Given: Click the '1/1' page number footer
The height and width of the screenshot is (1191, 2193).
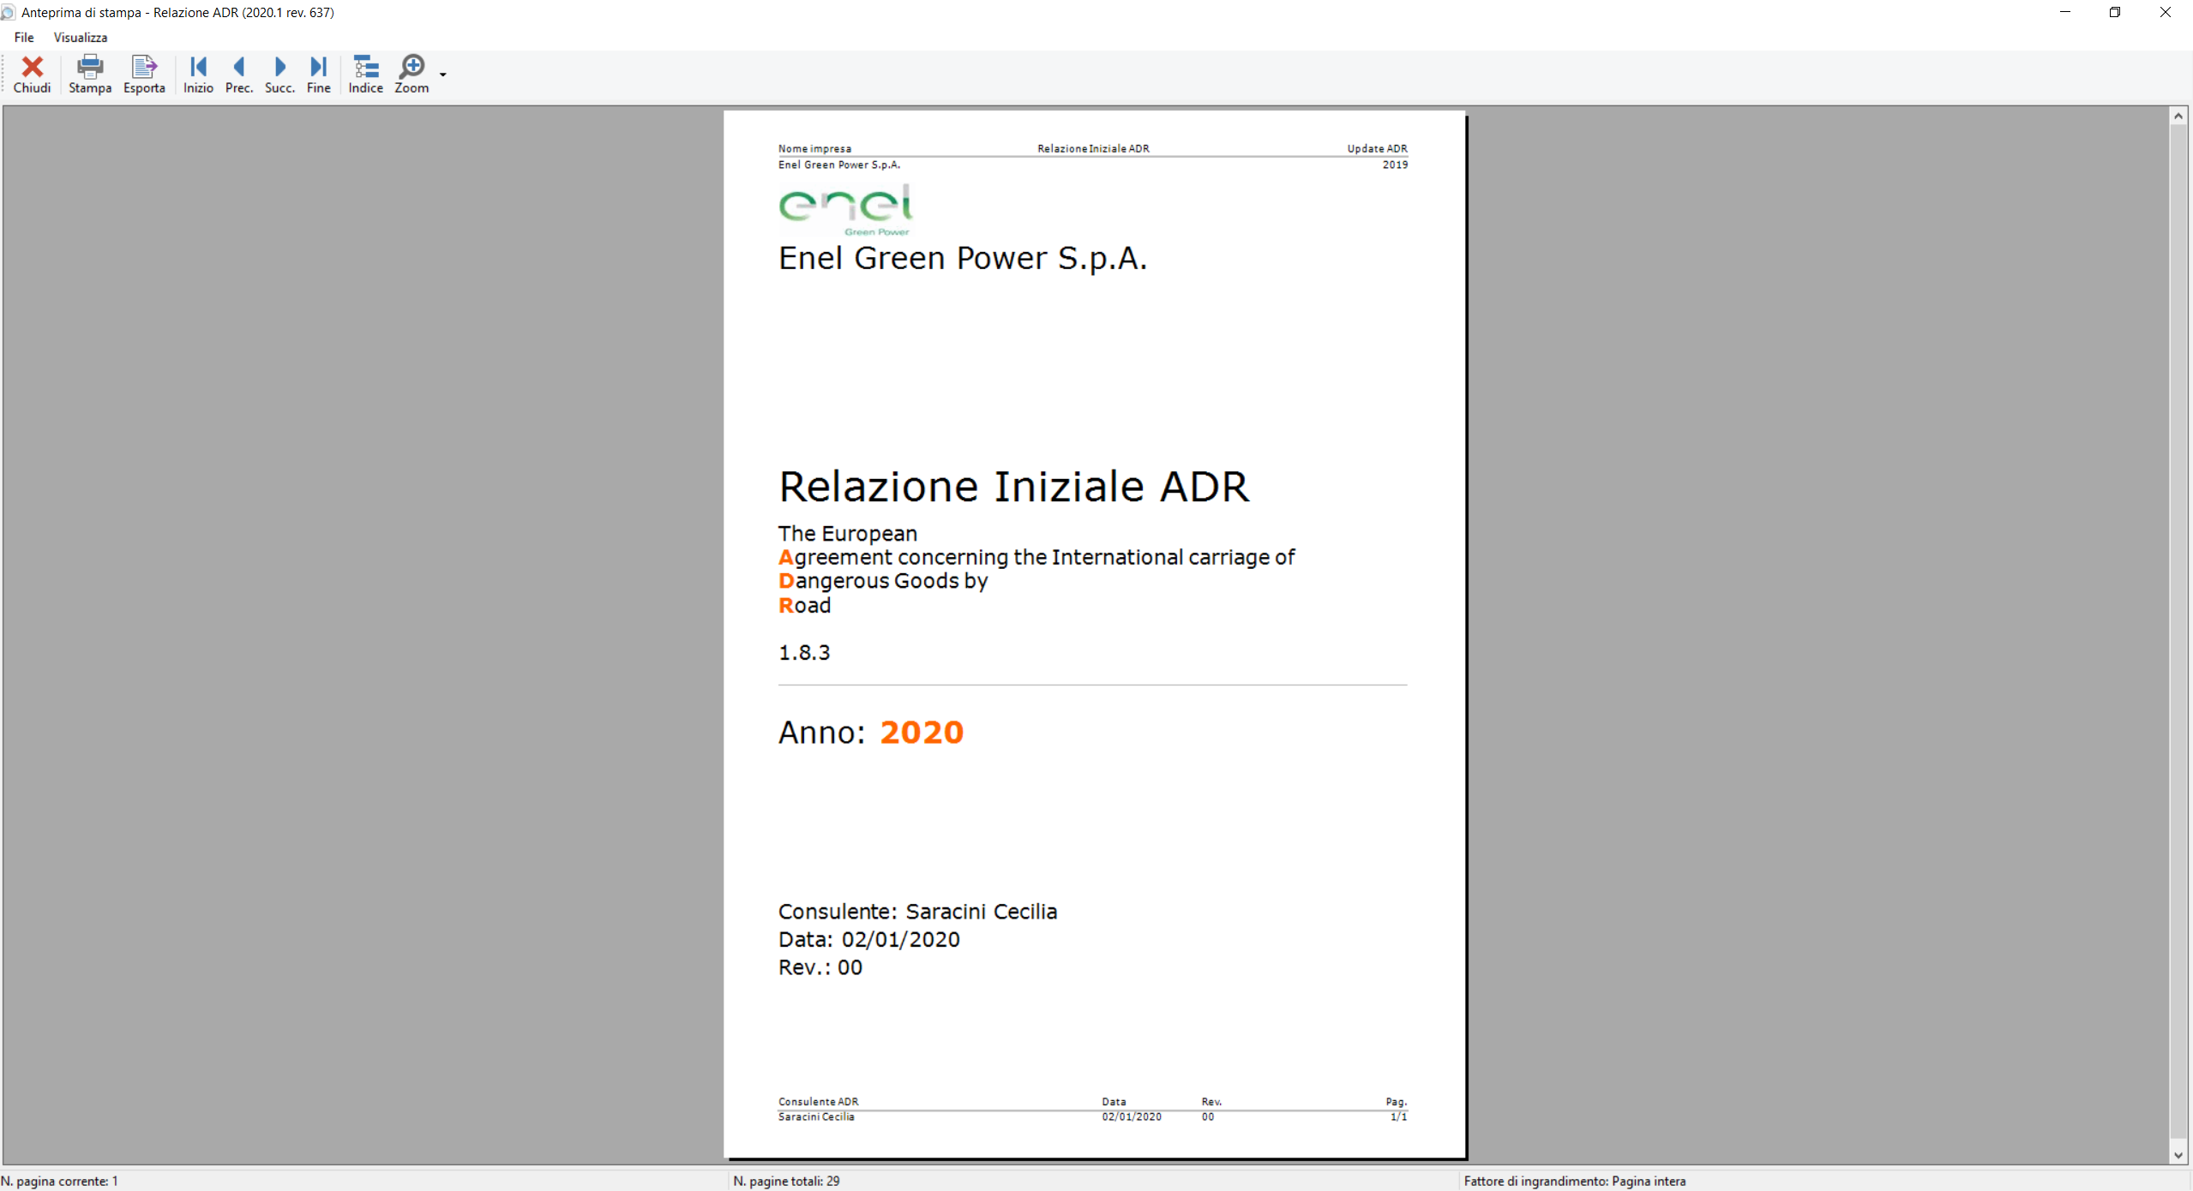Looking at the screenshot, I should [1398, 1116].
